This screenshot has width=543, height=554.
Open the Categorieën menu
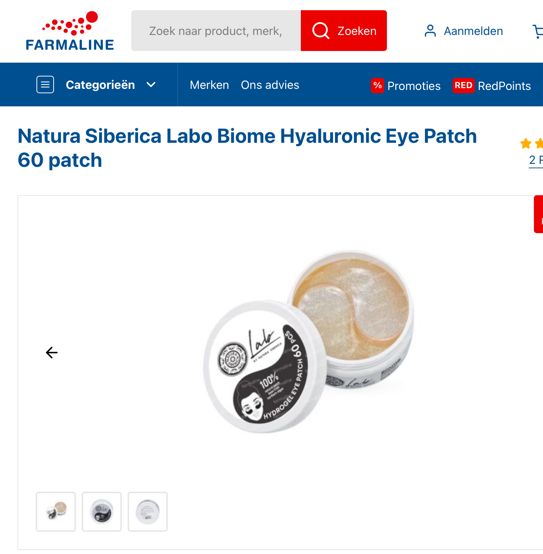click(100, 85)
